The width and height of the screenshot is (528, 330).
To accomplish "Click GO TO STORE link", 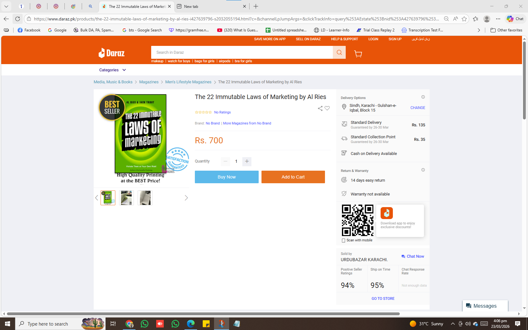I will tap(383, 299).
